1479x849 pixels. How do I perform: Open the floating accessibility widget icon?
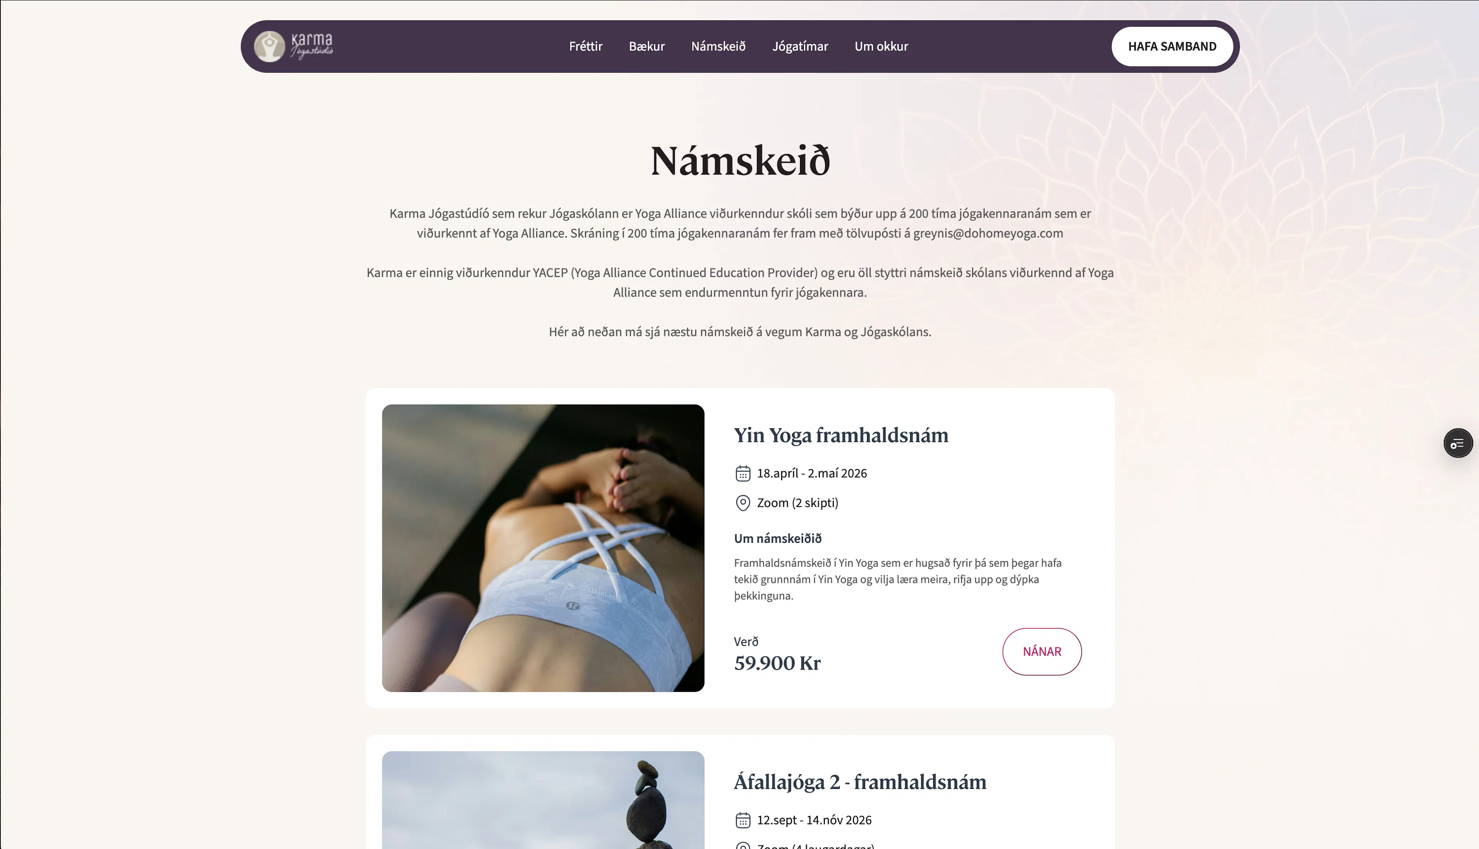pyautogui.click(x=1457, y=443)
